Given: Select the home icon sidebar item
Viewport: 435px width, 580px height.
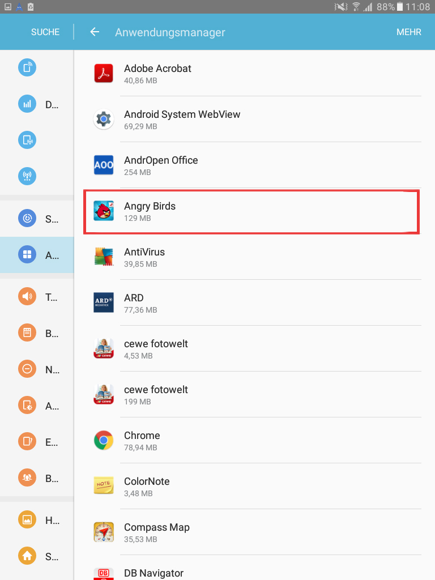Looking at the screenshot, I should tap(37, 556).
